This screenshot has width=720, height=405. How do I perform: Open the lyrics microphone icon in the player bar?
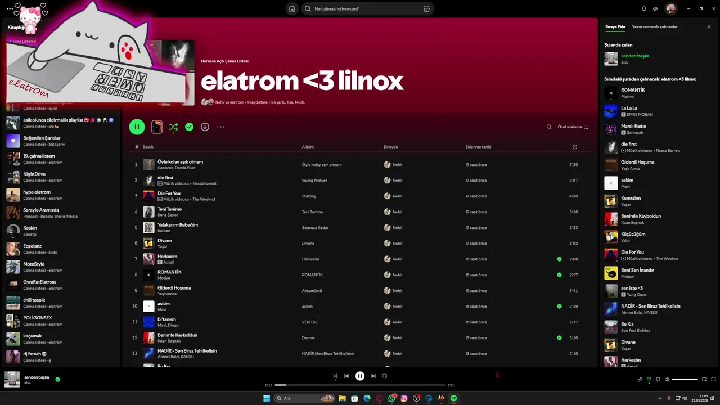click(x=640, y=379)
